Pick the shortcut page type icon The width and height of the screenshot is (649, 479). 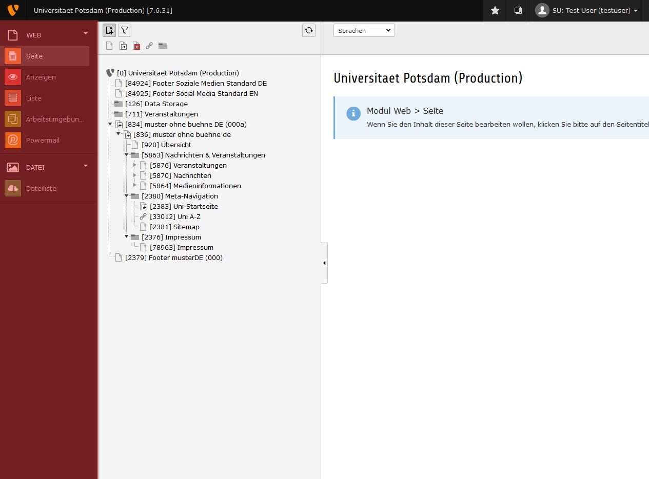click(123, 46)
